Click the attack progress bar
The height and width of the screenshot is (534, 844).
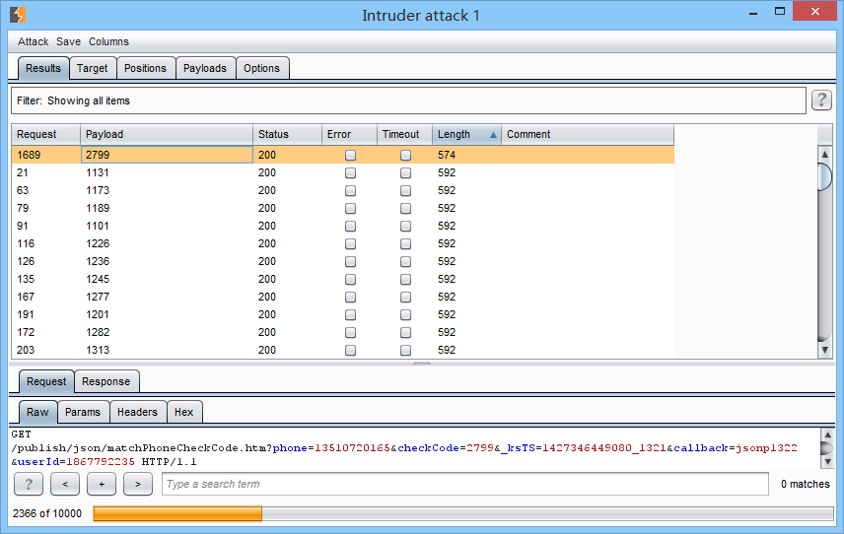[x=463, y=513]
